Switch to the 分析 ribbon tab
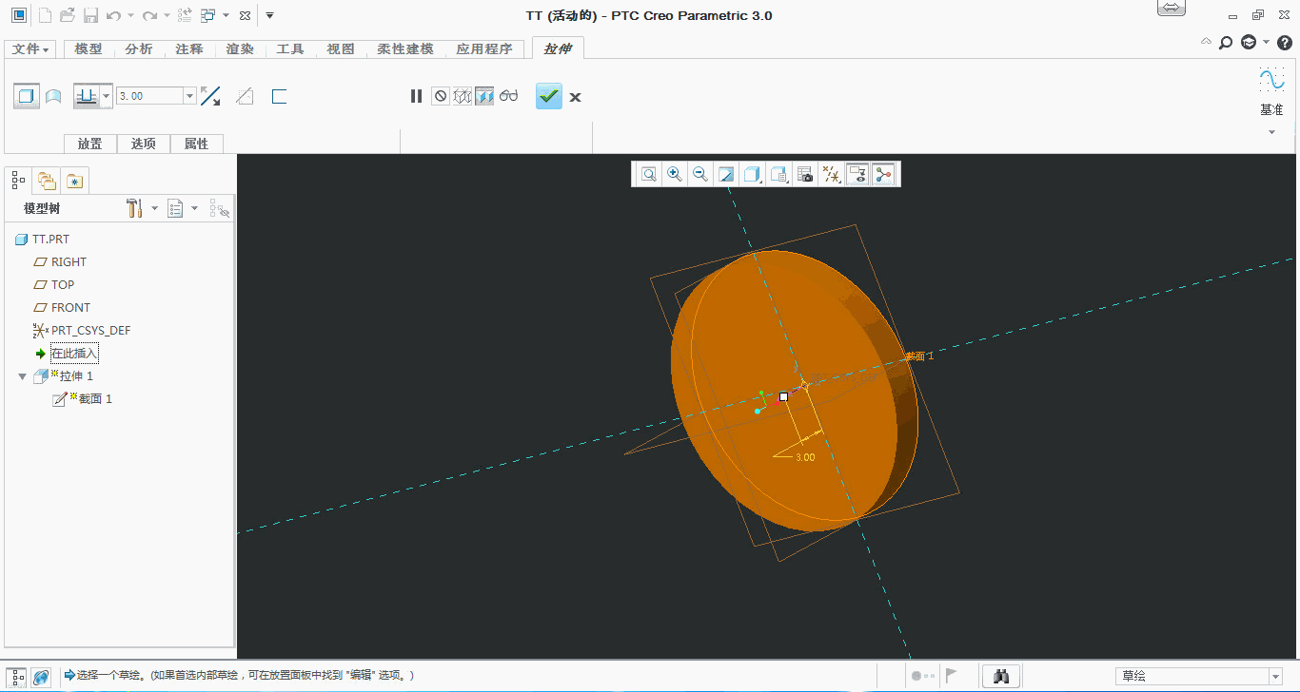Viewport: 1300px width, 692px height. pyautogui.click(x=139, y=49)
